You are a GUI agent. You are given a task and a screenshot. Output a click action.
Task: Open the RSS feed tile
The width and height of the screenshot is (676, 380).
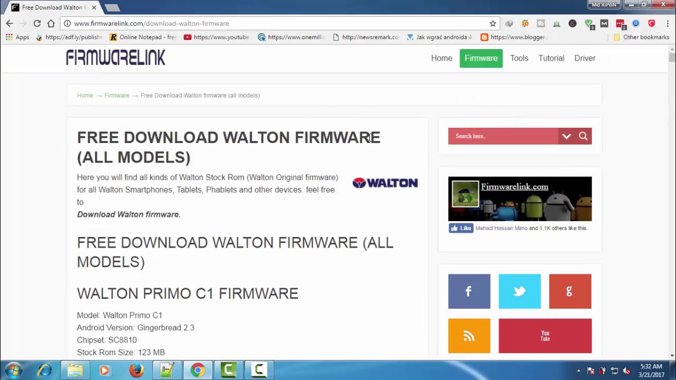tap(469, 336)
